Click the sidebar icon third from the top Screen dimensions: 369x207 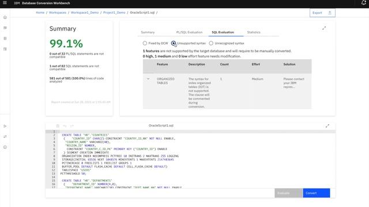(5, 39)
